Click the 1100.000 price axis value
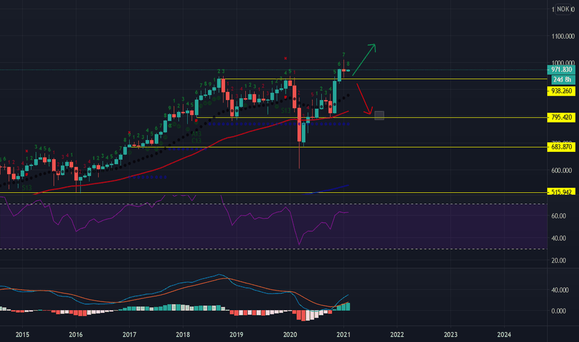579x342 pixels. (x=563, y=36)
